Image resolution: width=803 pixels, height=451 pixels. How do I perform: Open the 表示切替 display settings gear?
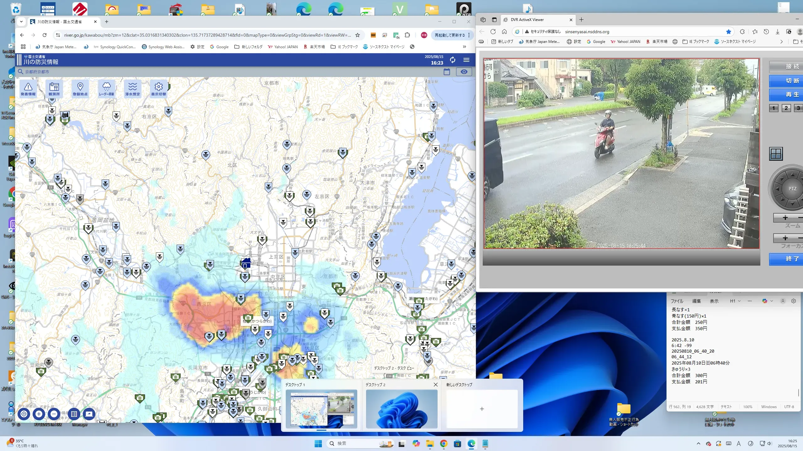(x=158, y=89)
